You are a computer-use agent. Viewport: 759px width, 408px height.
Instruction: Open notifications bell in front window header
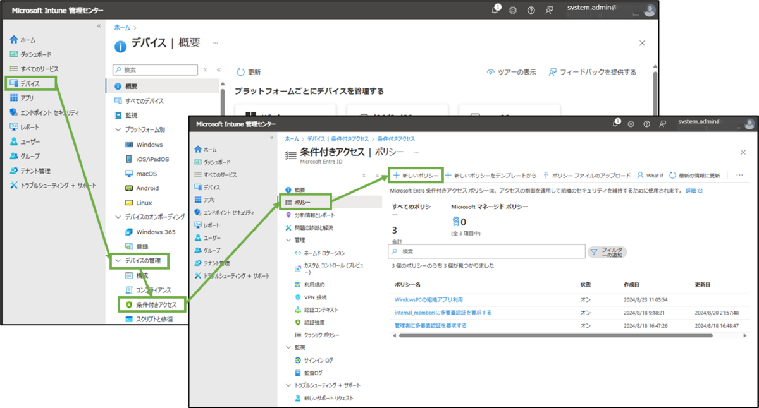click(x=615, y=124)
